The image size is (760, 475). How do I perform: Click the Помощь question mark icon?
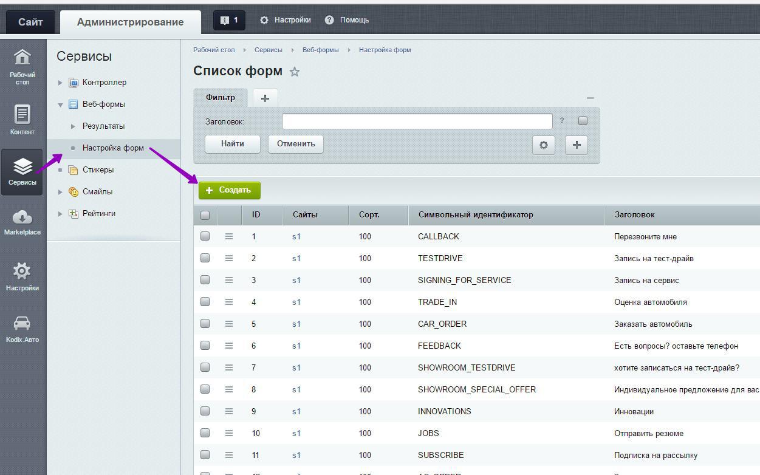coord(329,20)
